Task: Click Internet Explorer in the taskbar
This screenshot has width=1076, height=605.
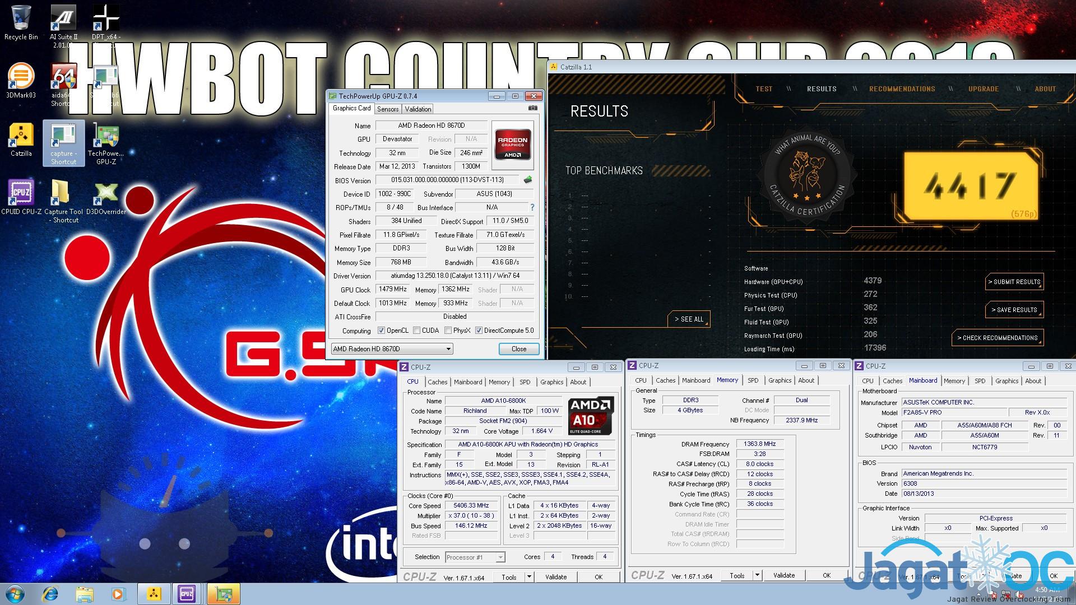Action: [x=50, y=593]
